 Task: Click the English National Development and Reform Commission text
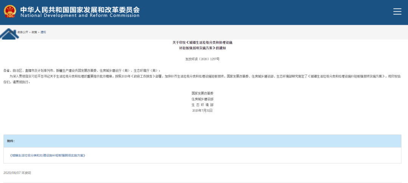pos(80,16)
